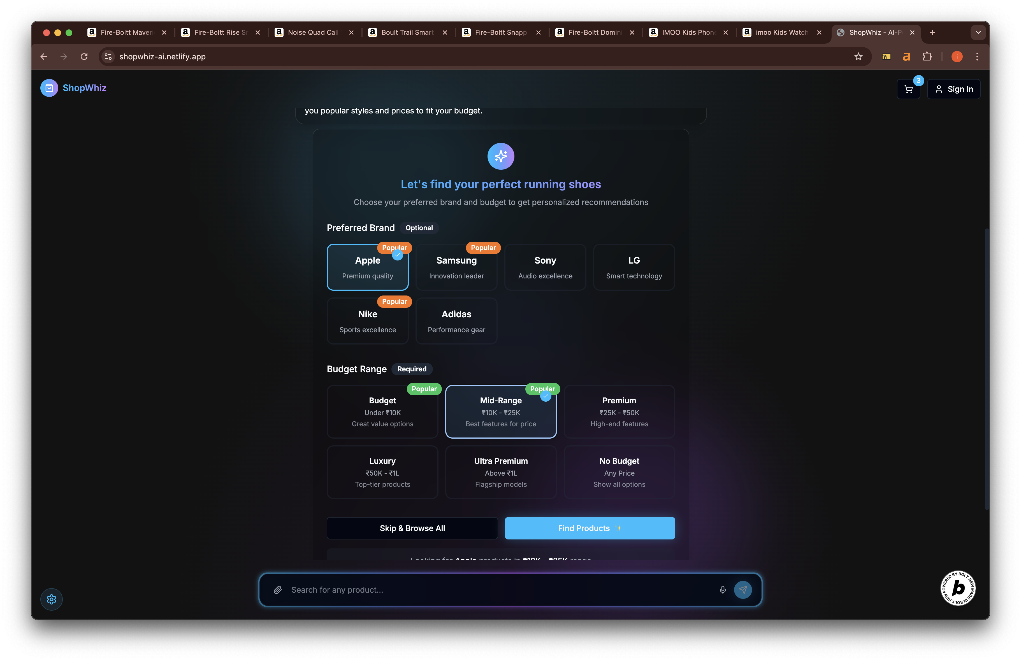This screenshot has width=1021, height=661.
Task: Focus the product search input field
Action: 498,590
